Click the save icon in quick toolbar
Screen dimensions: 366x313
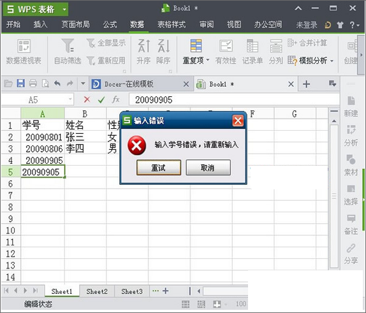pos(21,84)
